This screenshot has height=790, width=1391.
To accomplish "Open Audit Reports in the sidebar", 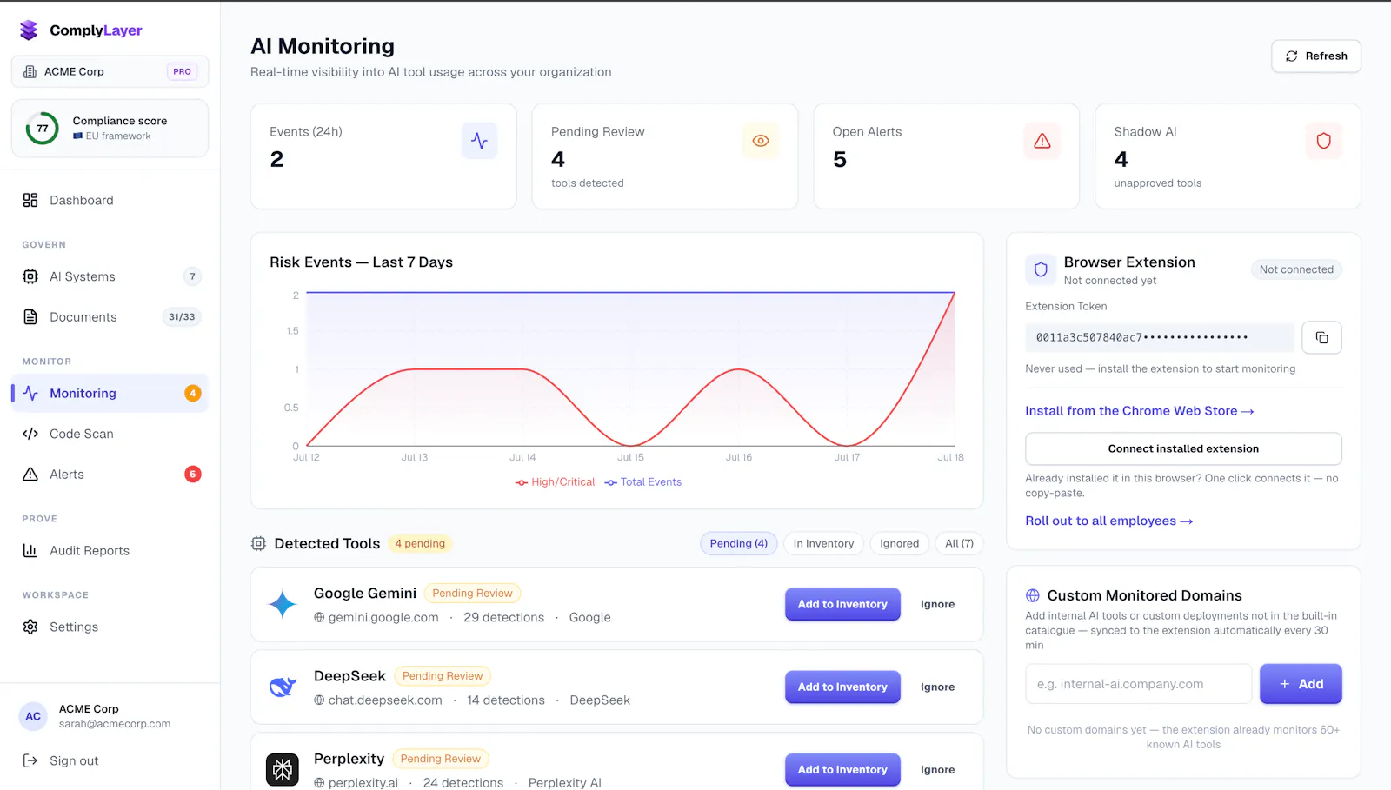I will pyautogui.click(x=110, y=550).
